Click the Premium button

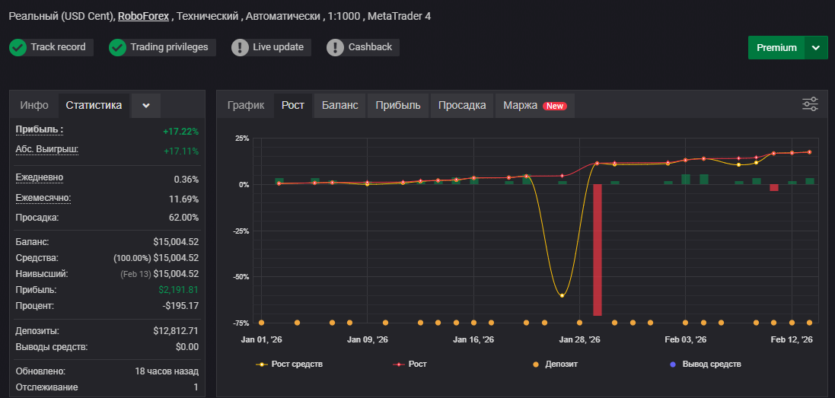pyautogui.click(x=776, y=48)
